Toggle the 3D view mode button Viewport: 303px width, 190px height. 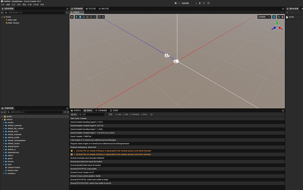(x=72, y=17)
